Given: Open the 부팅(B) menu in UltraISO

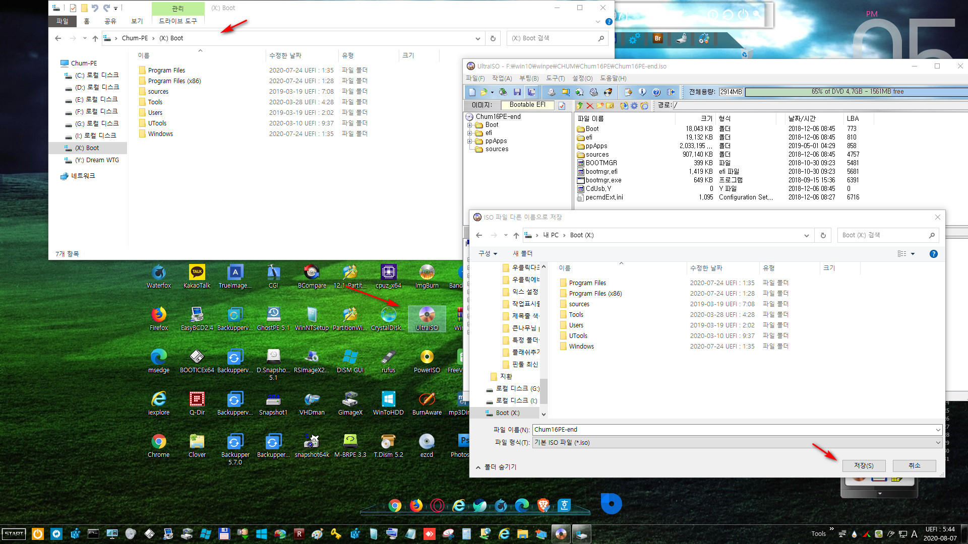Looking at the screenshot, I should pyautogui.click(x=529, y=79).
